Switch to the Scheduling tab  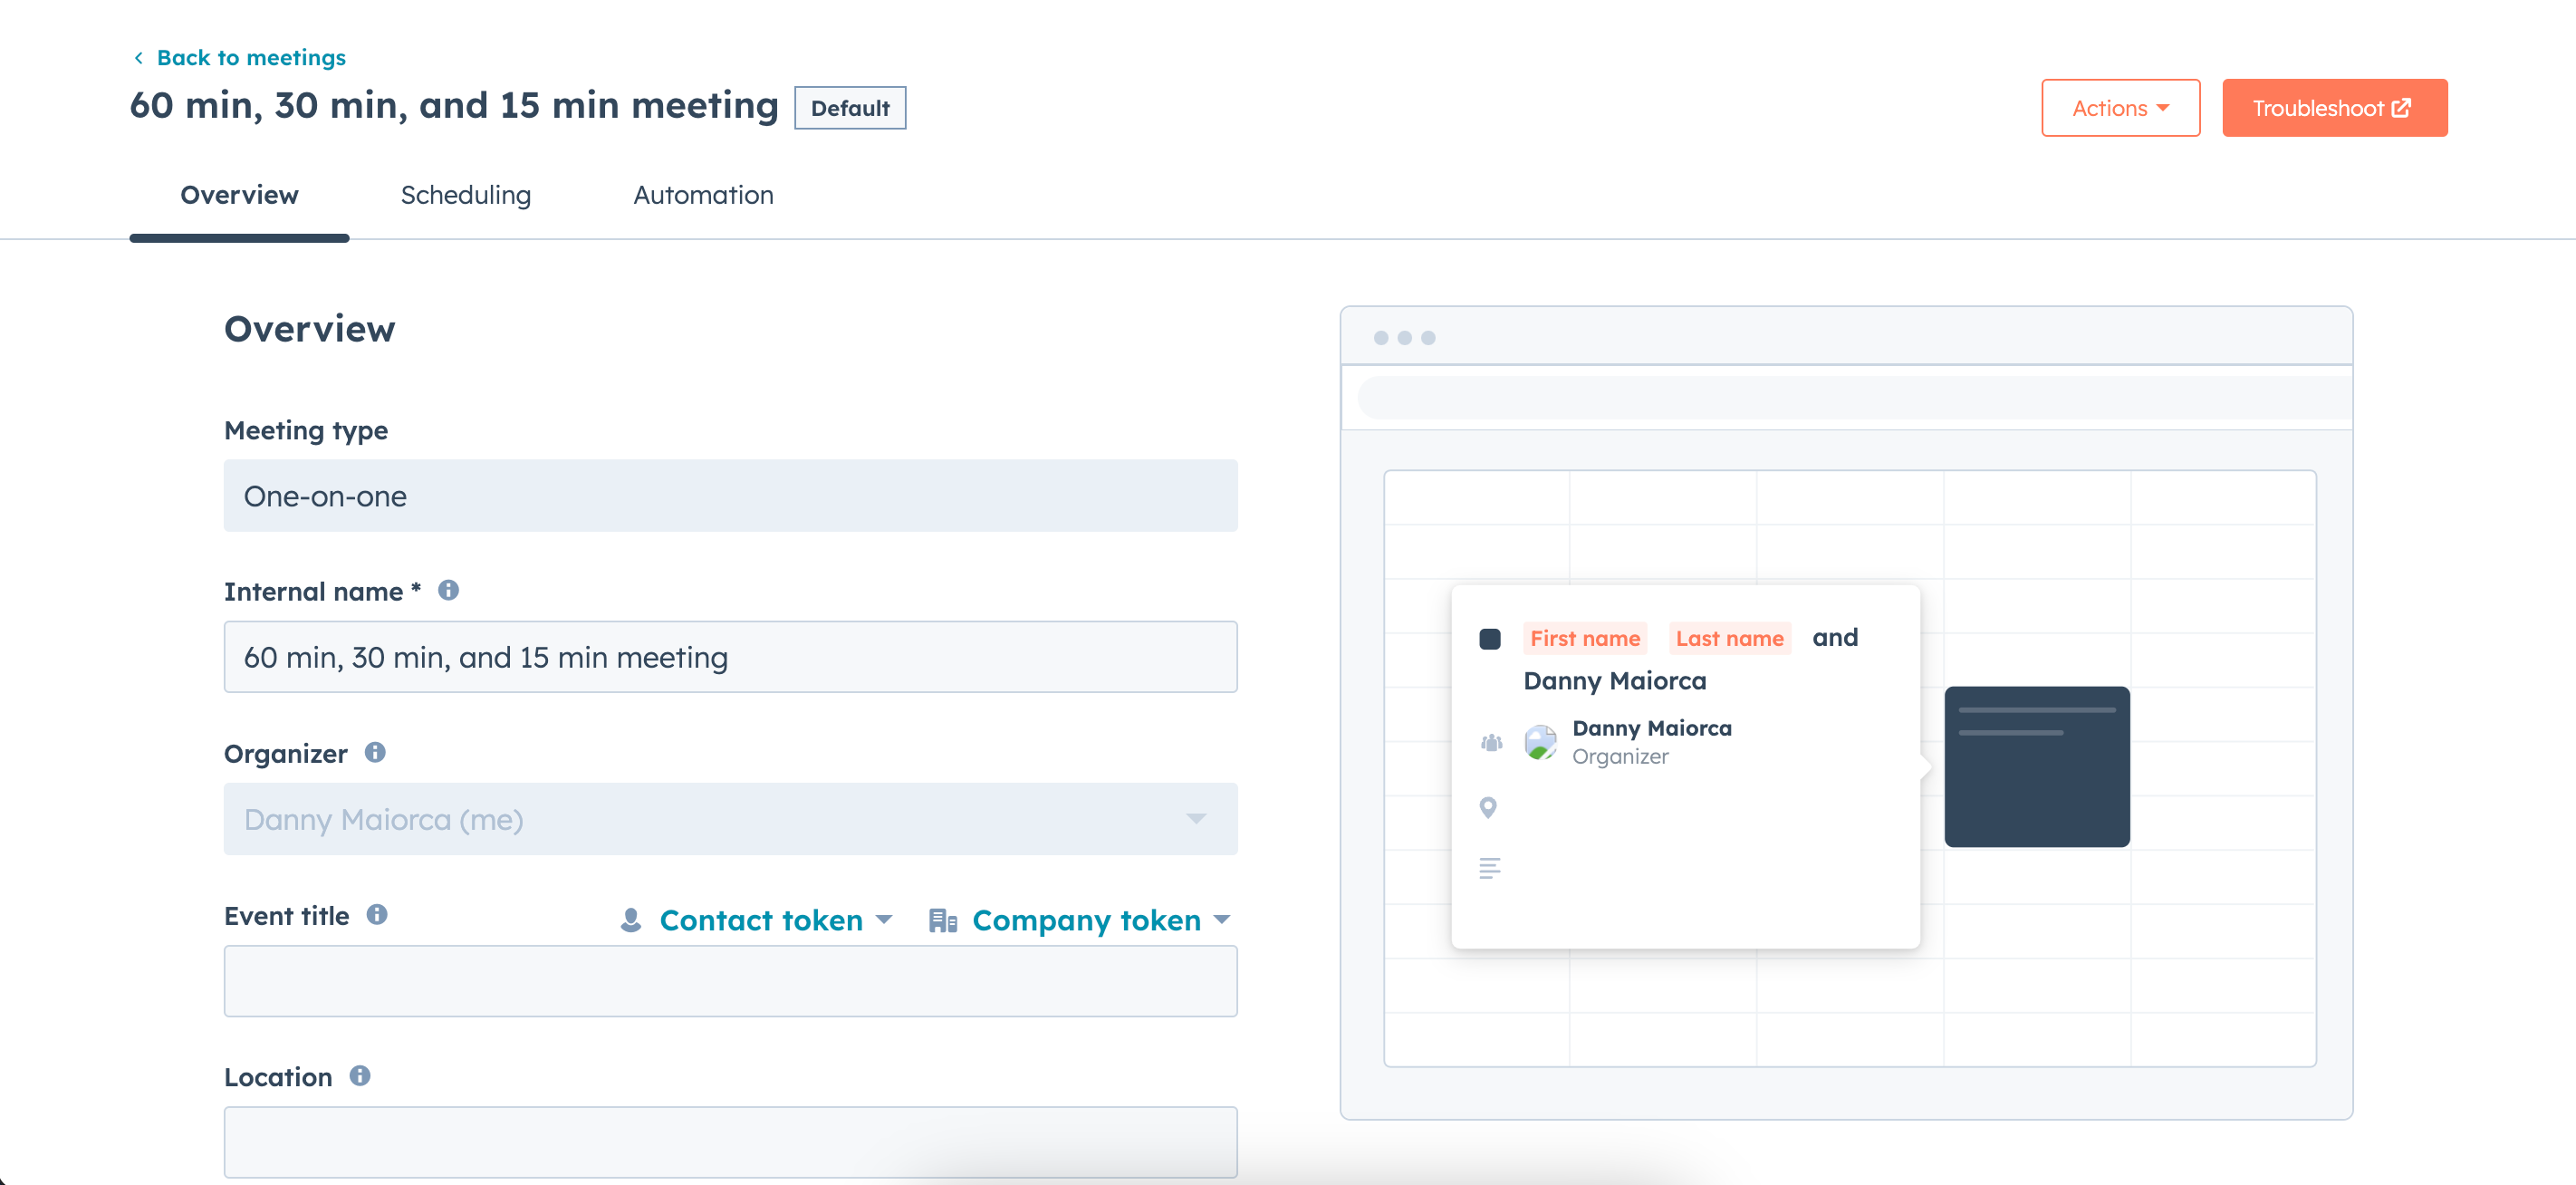click(465, 195)
